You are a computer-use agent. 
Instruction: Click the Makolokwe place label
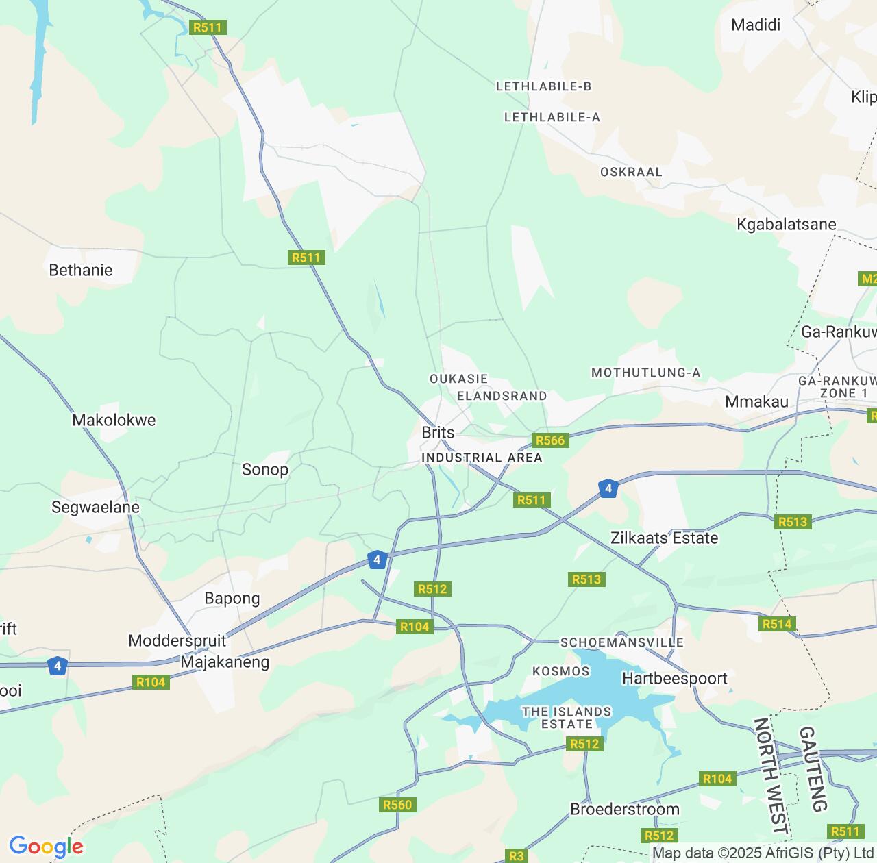pos(114,420)
